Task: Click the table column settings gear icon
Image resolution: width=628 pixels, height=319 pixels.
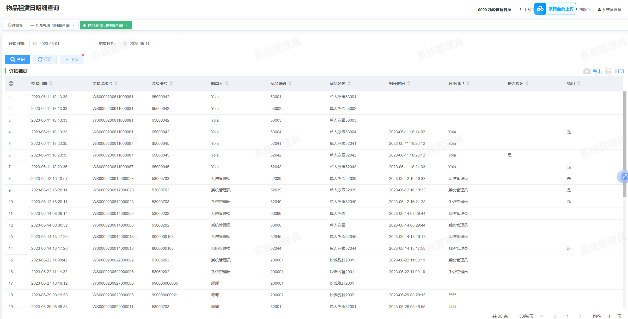Action: [11, 84]
